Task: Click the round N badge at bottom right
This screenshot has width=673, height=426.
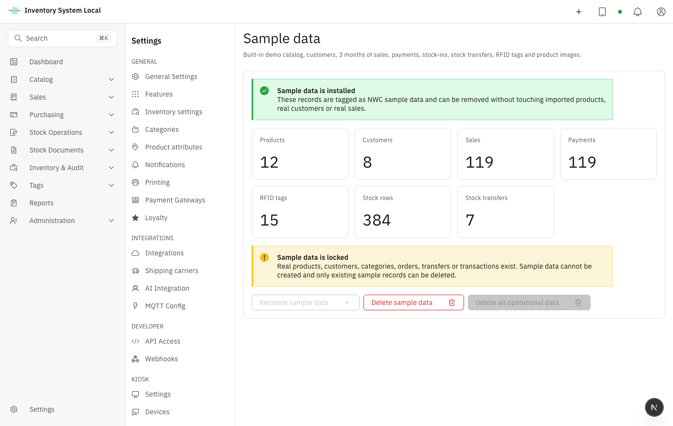Action: pos(654,407)
